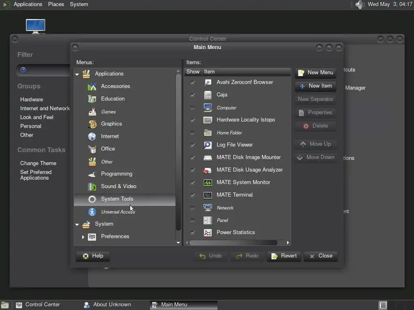
Task: Click the Item column header
Action: (247, 72)
